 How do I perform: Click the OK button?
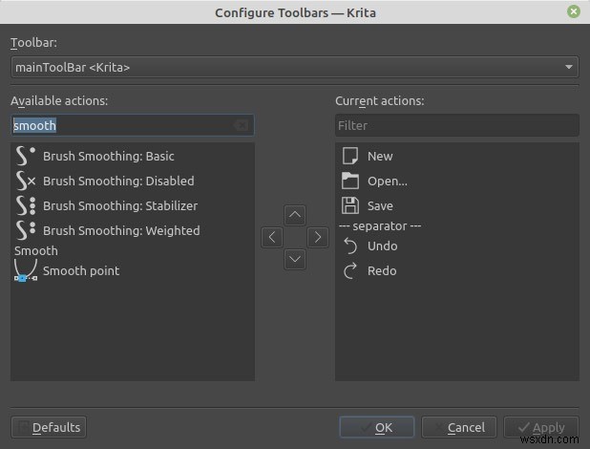click(377, 427)
